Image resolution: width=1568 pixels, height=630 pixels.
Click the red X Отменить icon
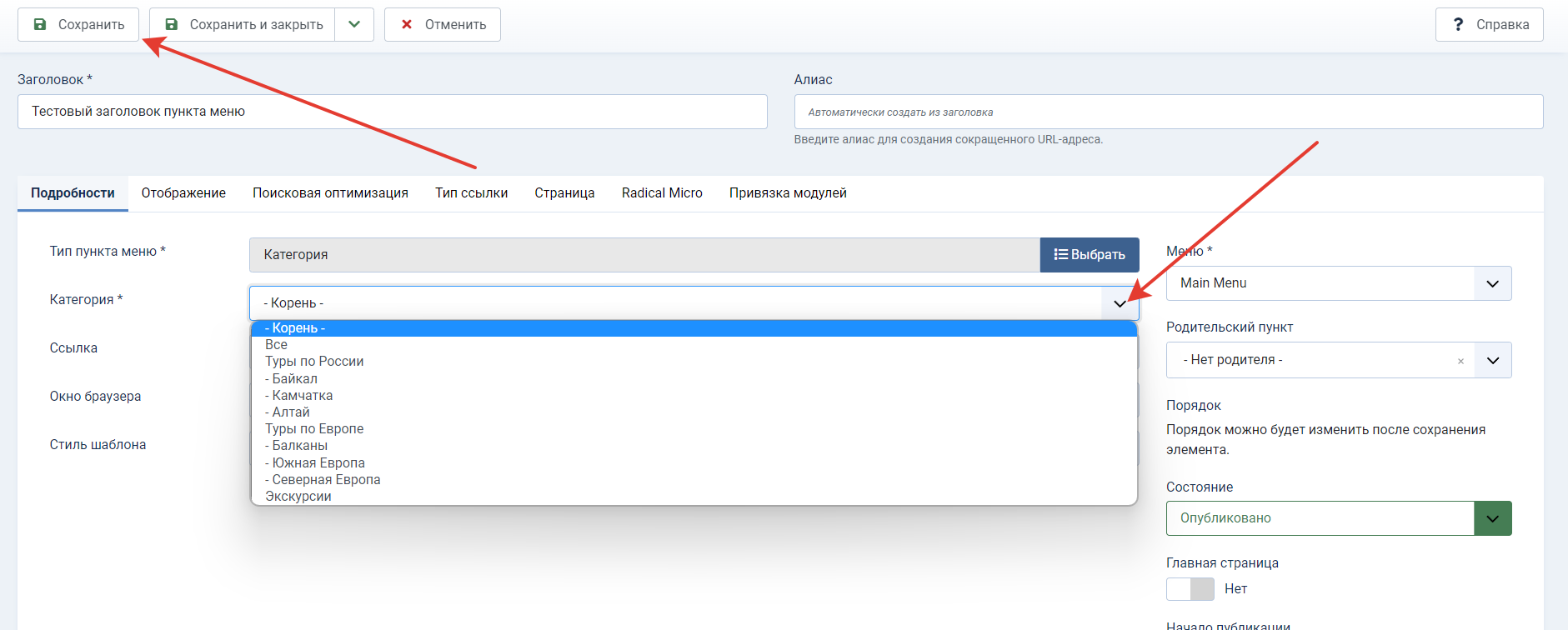click(x=407, y=24)
